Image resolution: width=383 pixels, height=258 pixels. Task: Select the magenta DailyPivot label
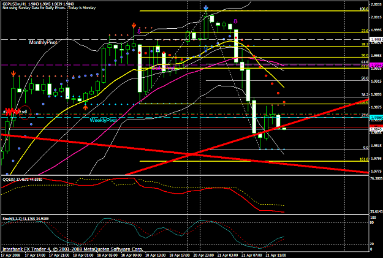pyautogui.click(x=163, y=67)
